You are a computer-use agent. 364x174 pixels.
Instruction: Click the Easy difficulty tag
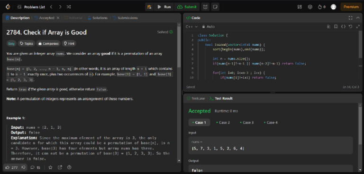[x=11, y=43]
